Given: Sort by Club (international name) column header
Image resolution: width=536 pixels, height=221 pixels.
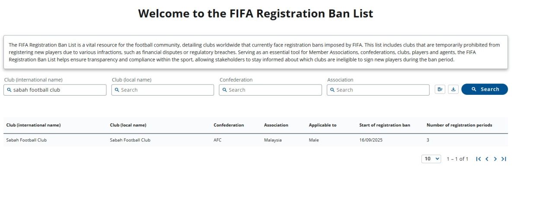Looking at the screenshot, I should [33, 125].
